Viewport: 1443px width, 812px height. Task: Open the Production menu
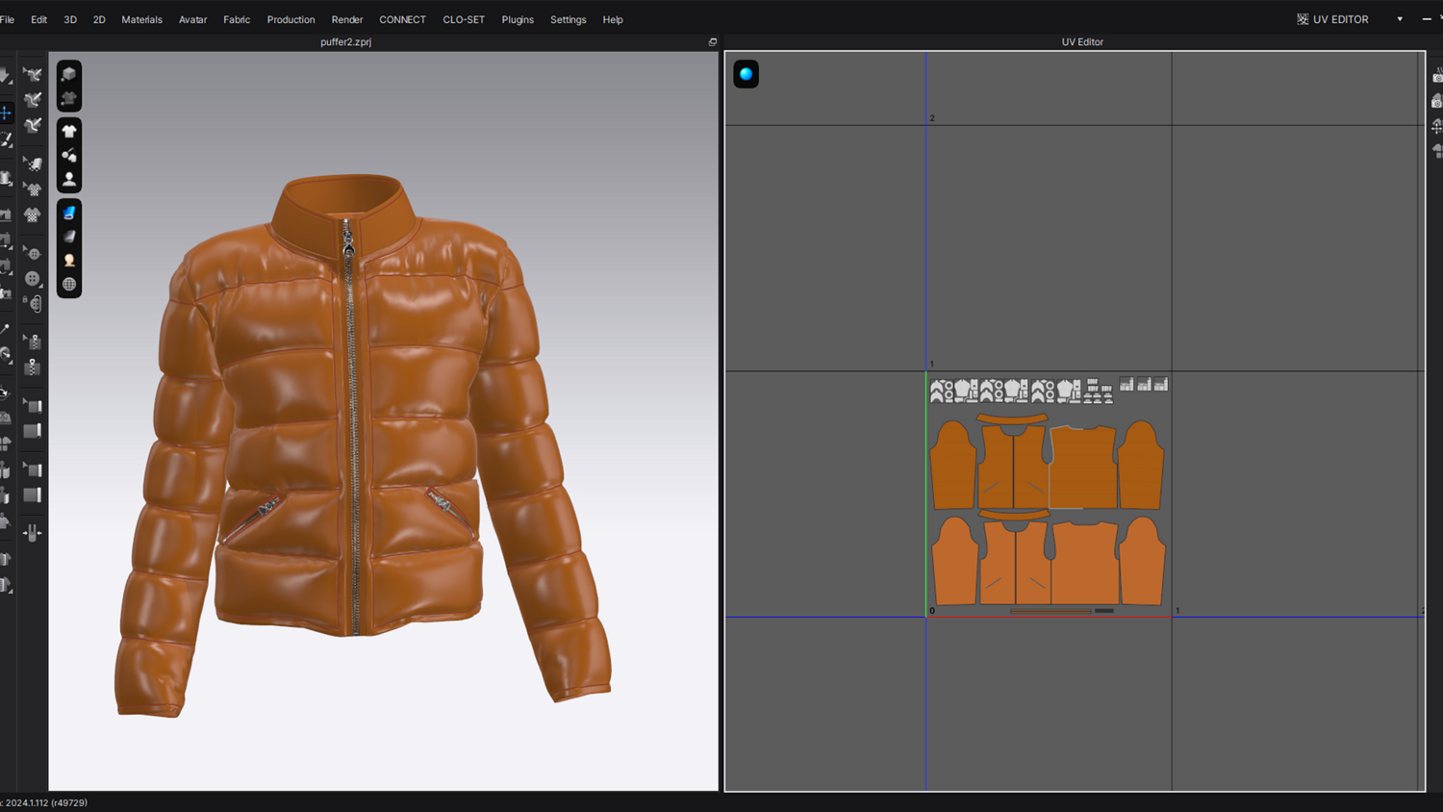[291, 19]
